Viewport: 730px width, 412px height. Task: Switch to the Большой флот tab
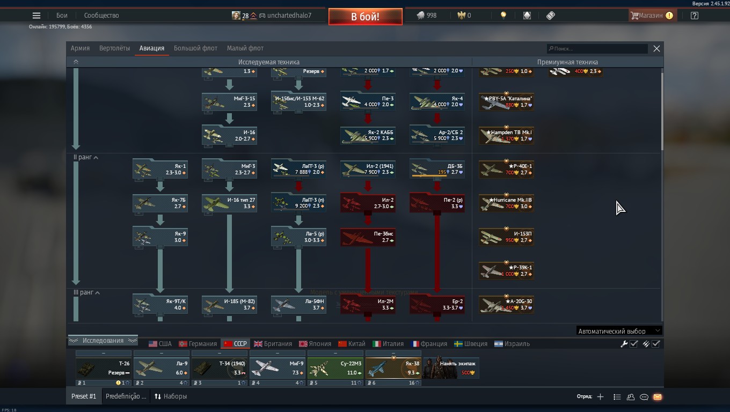pos(195,48)
